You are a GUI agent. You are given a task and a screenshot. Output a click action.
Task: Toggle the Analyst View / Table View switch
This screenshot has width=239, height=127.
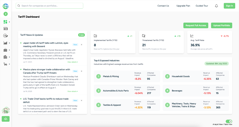[229, 121]
